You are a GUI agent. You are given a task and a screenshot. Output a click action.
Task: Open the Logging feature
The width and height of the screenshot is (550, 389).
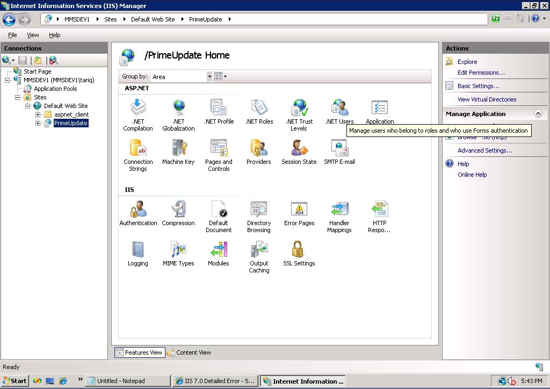pos(138,253)
